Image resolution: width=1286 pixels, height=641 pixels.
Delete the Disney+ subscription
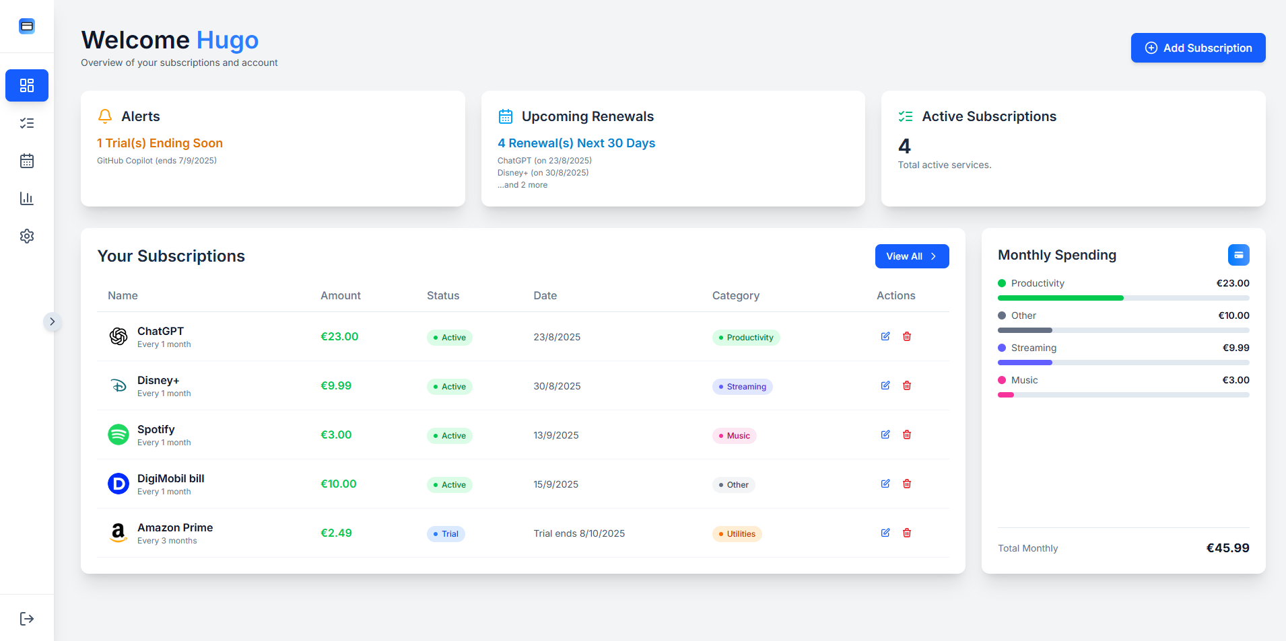tap(907, 385)
